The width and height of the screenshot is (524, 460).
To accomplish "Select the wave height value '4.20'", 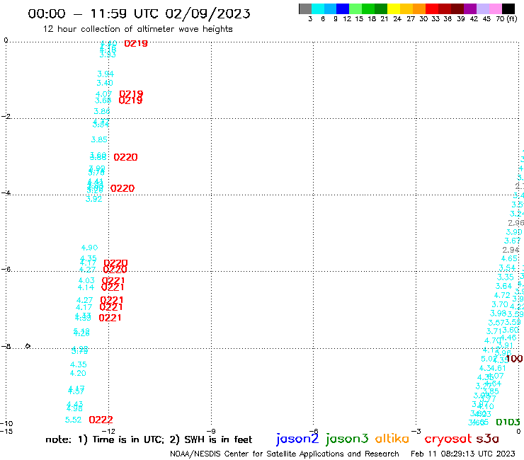I will (78, 373).
